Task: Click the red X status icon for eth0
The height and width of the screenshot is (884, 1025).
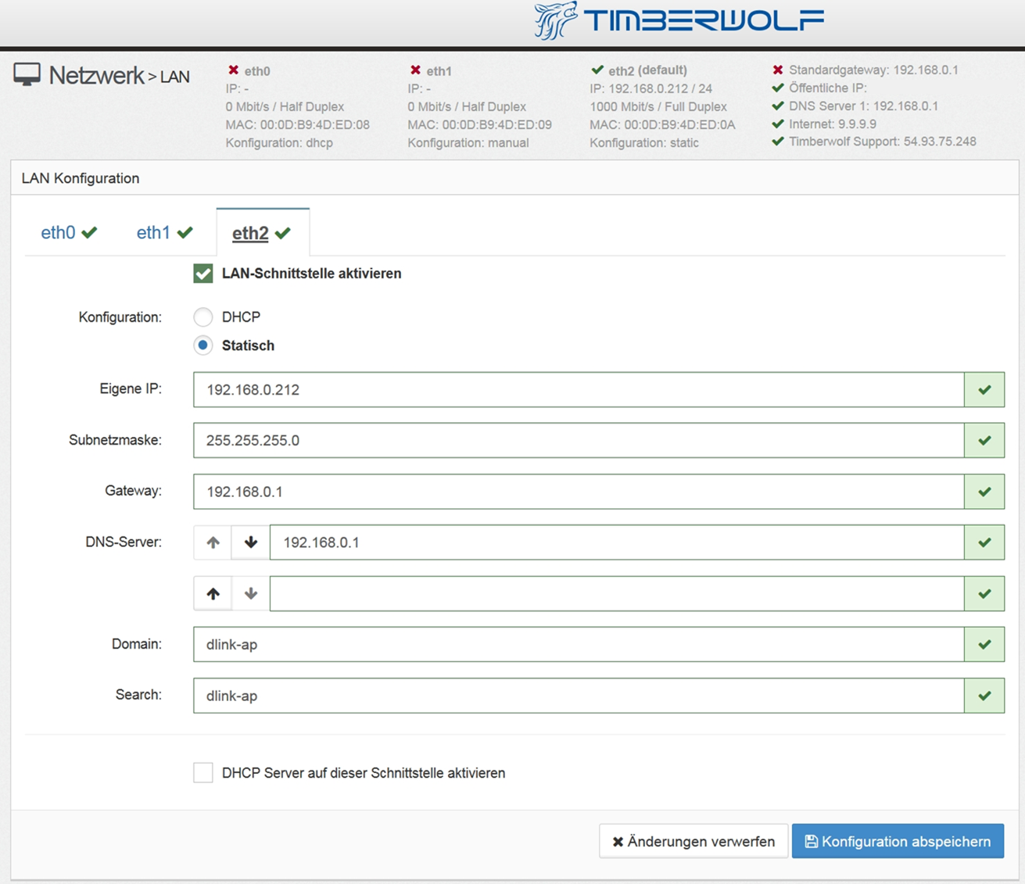Action: tap(233, 70)
